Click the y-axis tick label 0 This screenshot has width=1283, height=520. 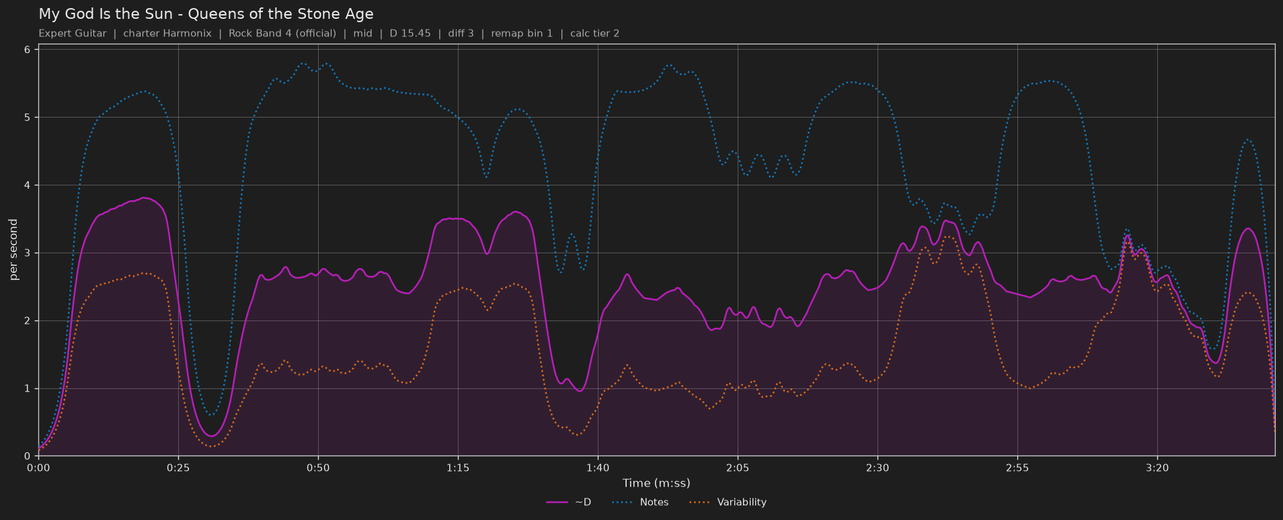pyautogui.click(x=27, y=457)
